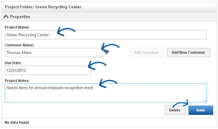Click the Save button
This screenshot has width=218, height=129.
pyautogui.click(x=200, y=110)
